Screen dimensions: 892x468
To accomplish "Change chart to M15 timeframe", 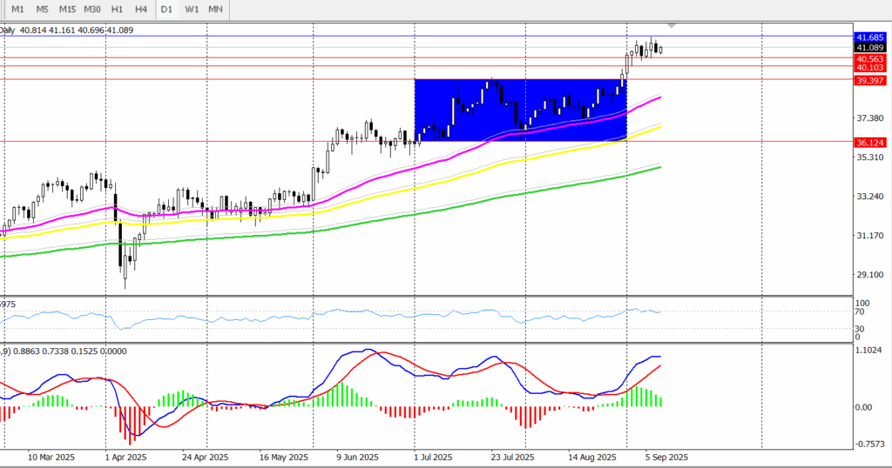I will 67,9.
